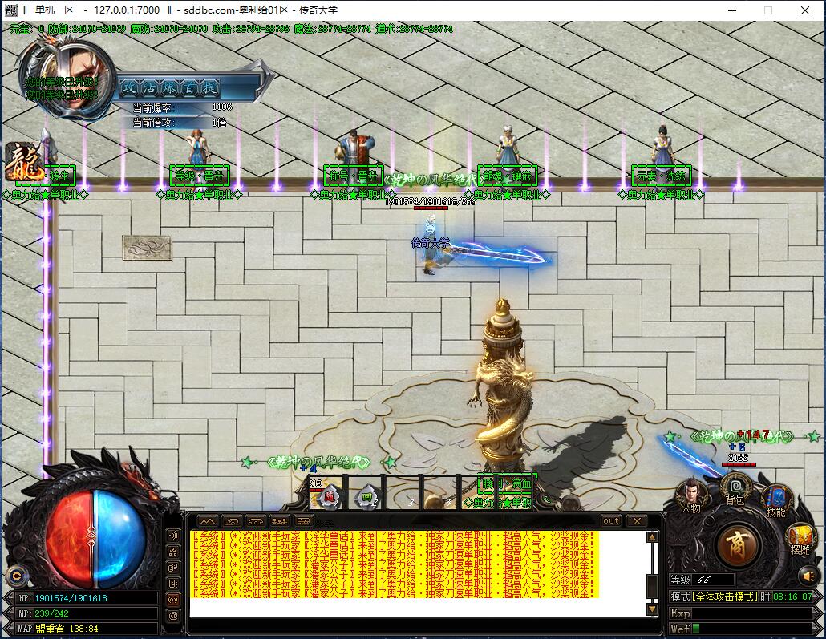This screenshot has width=826, height=639.
Task: Click the HP value 1901574/1901618
Action: click(71, 598)
